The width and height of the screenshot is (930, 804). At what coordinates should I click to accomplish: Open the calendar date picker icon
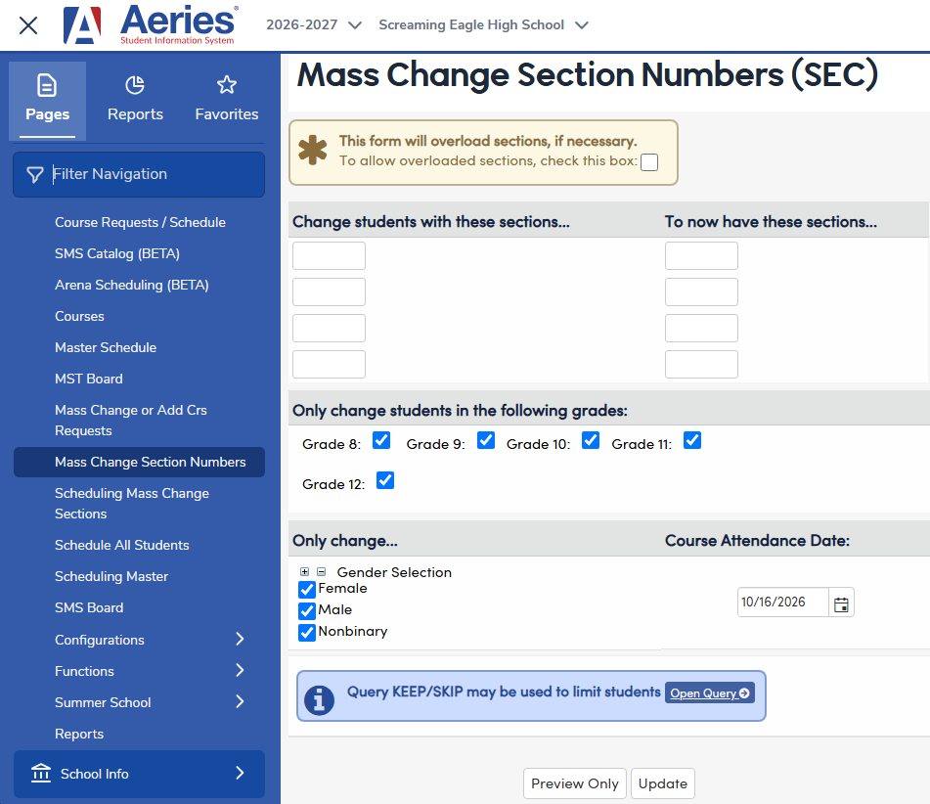click(x=841, y=604)
